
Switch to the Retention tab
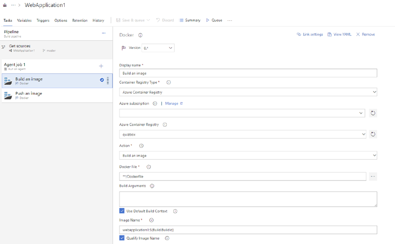tap(80, 20)
